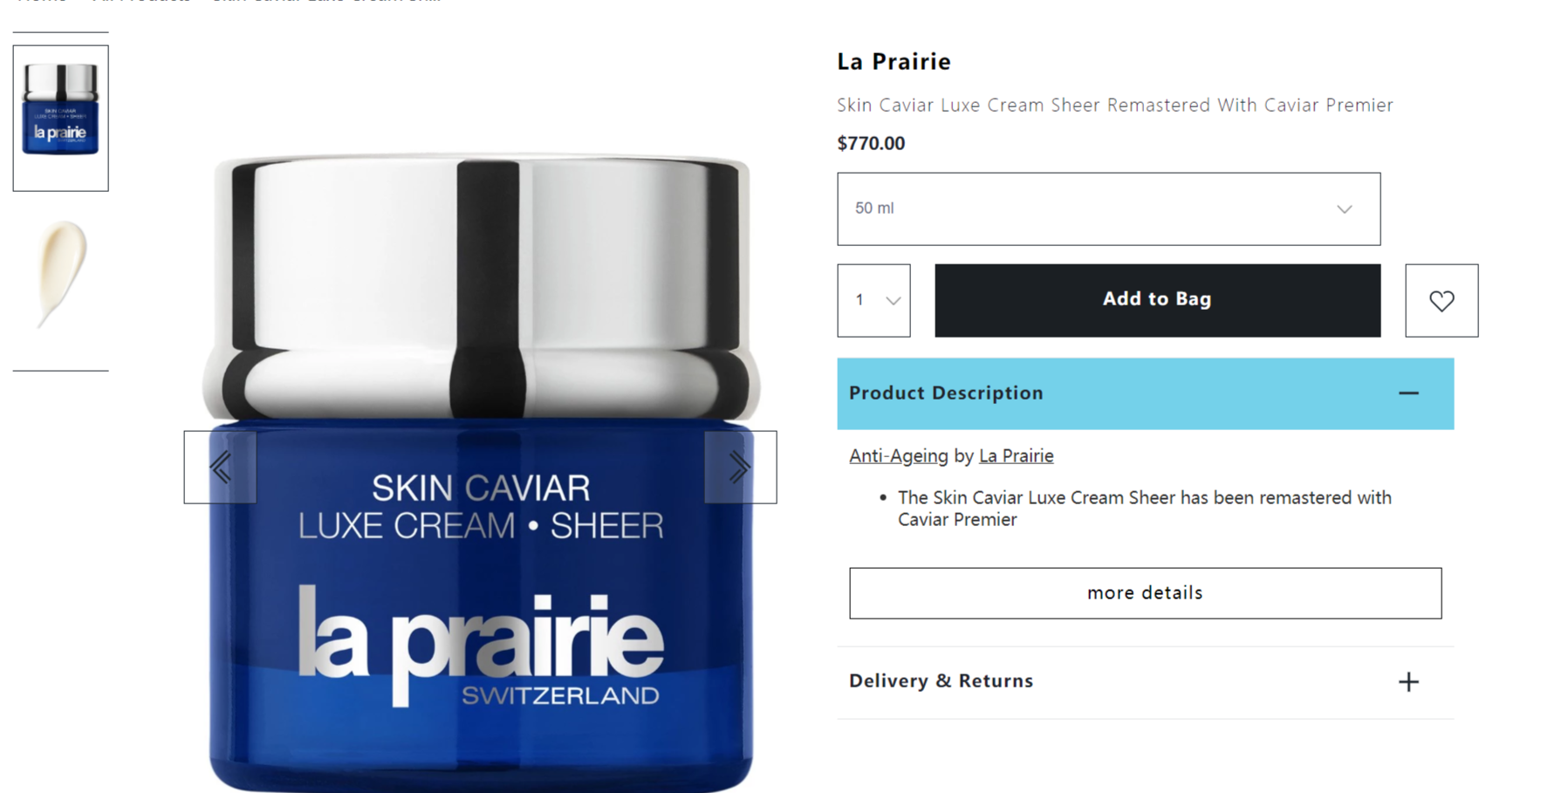The image size is (1541, 793).
Task: Click the size dropdown chevron arrow
Action: [x=1344, y=209]
